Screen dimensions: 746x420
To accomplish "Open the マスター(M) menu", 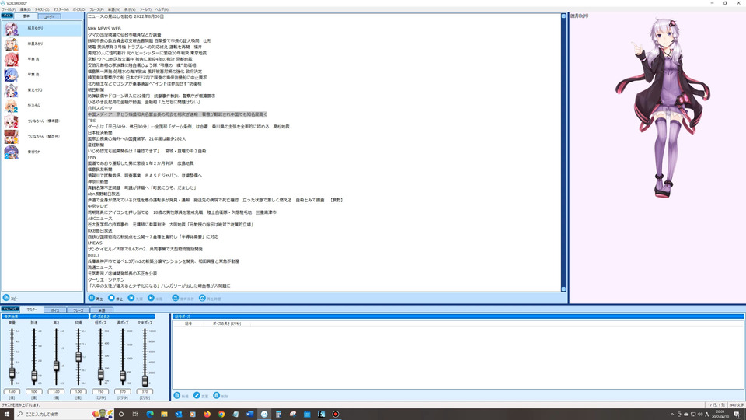I will pyautogui.click(x=61, y=9).
